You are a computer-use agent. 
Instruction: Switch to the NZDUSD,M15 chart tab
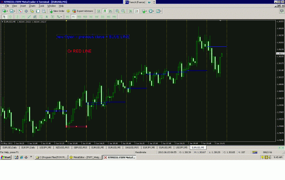[x=62, y=148]
